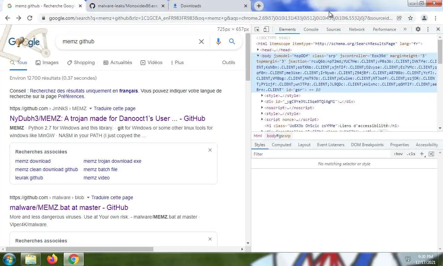Toggle the .cls element classes panel
Image resolution: width=443 pixels, height=266 pixels.
(411, 154)
